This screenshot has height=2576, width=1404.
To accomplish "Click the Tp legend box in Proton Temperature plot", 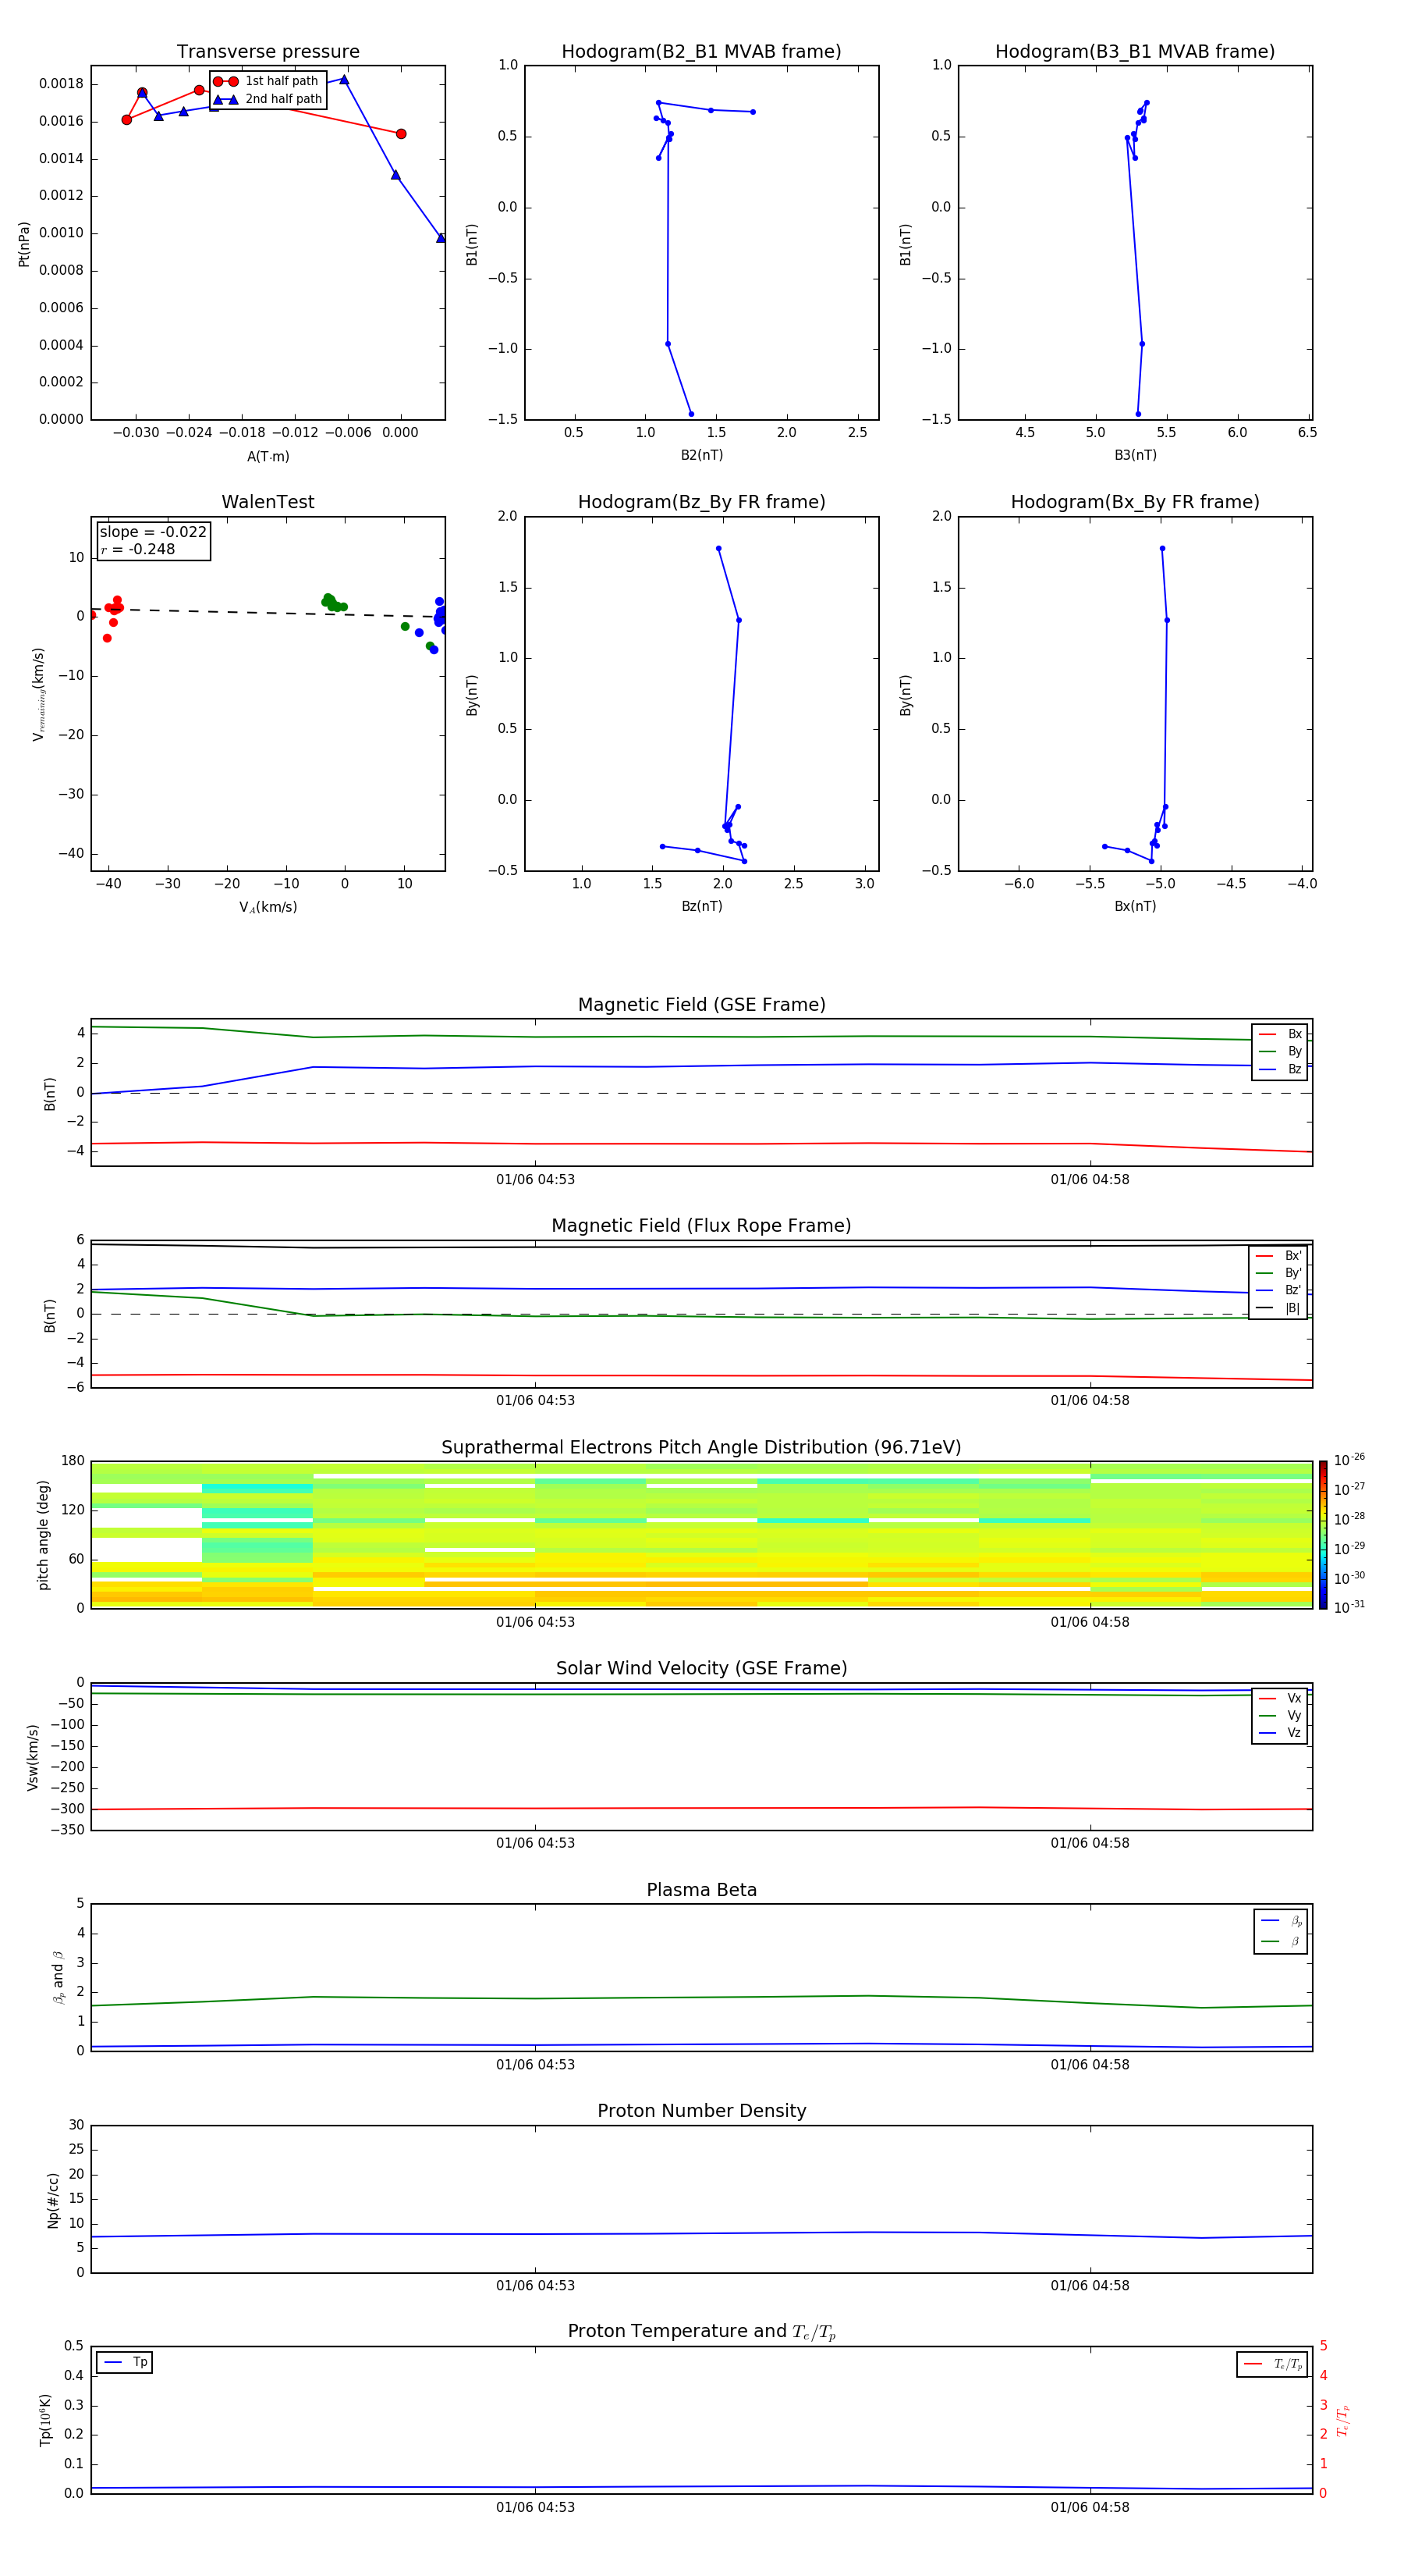I will (x=125, y=2362).
